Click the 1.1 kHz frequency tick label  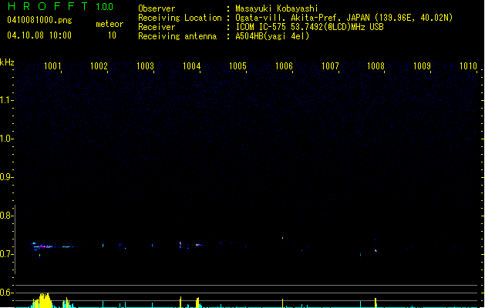pos(6,100)
